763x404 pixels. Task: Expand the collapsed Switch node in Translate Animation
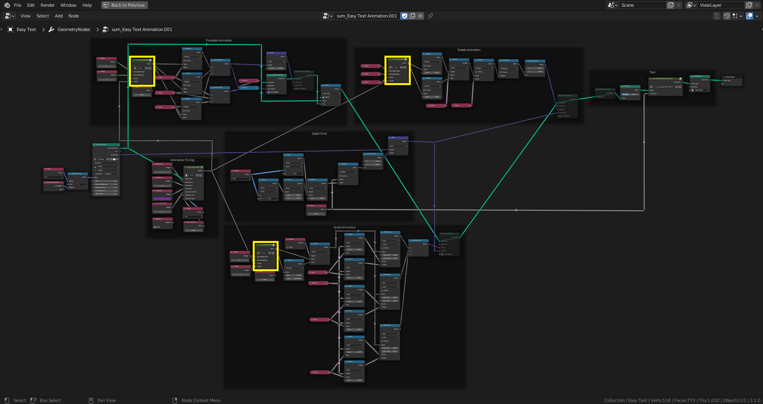(240, 88)
